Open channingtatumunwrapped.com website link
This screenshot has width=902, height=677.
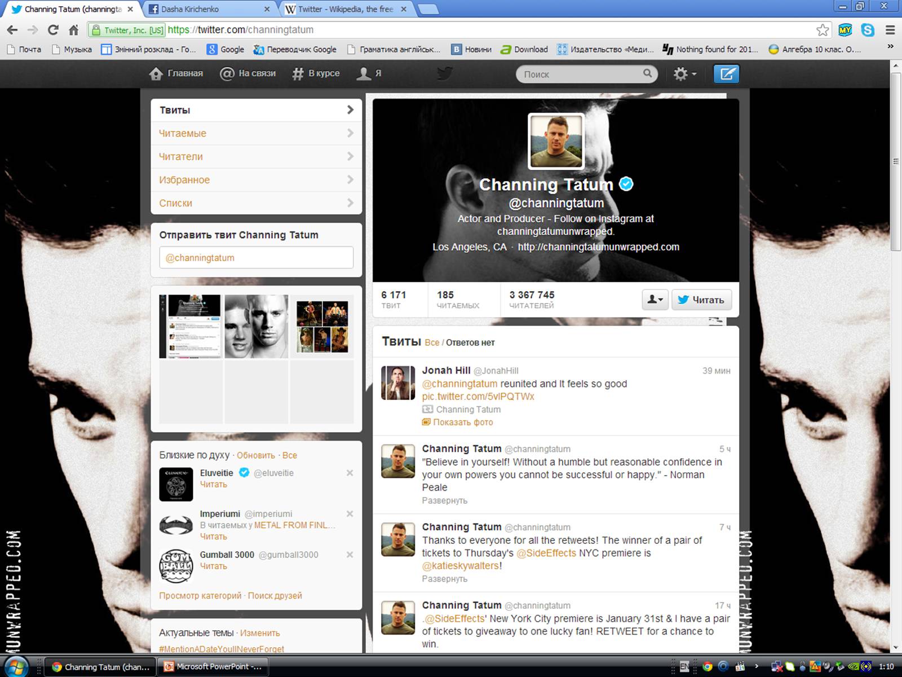point(598,247)
